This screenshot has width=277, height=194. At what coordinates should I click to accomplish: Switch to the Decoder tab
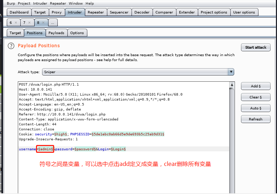coord(142,12)
